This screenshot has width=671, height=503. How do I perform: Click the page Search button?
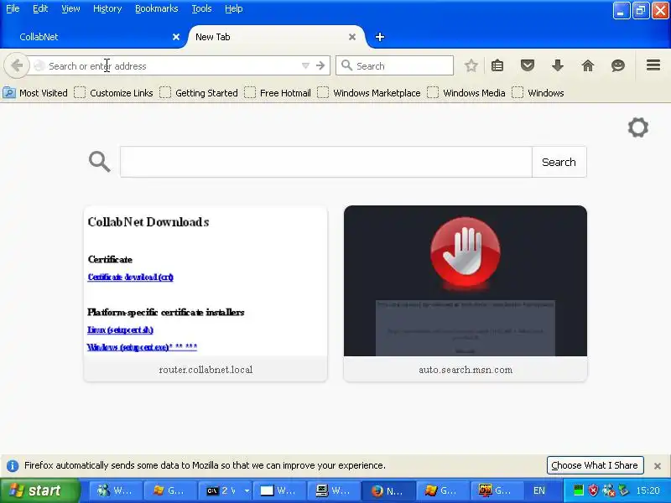[x=559, y=162]
